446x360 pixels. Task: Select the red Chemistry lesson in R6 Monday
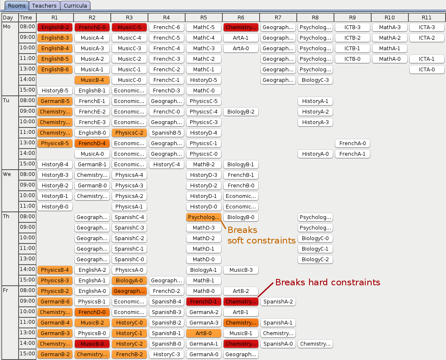coord(241,27)
